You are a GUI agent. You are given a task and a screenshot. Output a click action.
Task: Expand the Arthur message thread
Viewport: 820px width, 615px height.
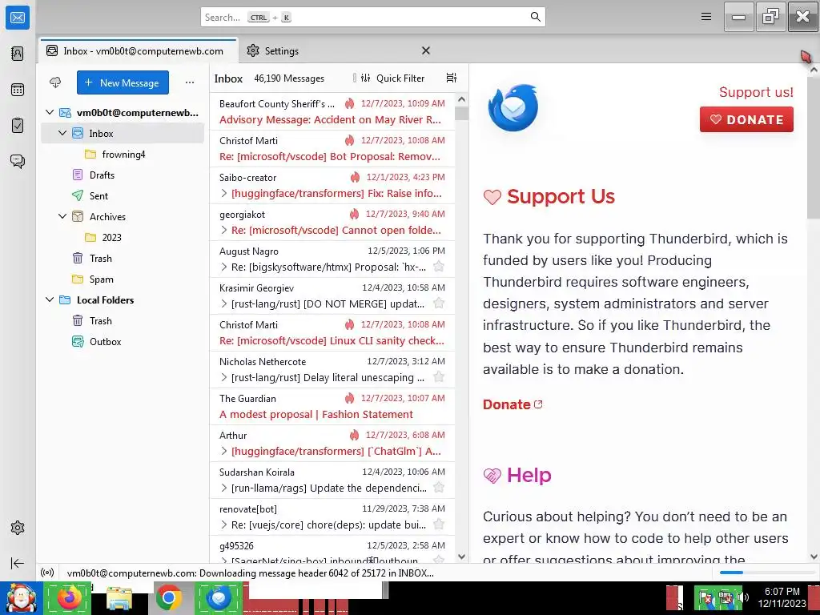[x=224, y=452]
